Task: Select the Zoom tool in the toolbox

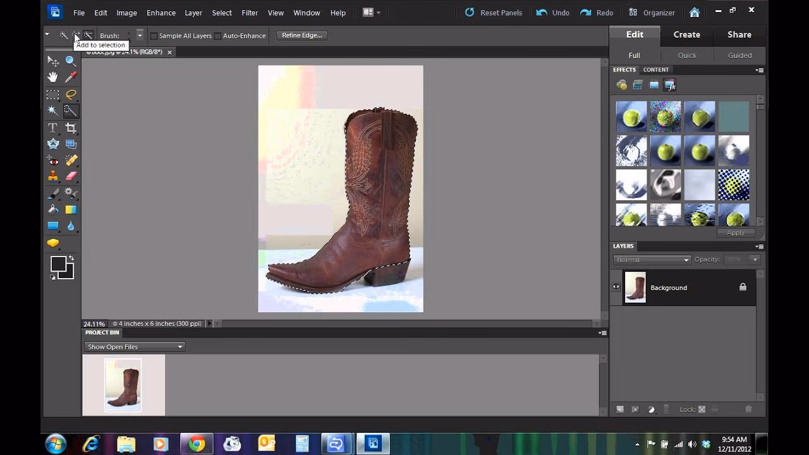Action: coord(71,61)
